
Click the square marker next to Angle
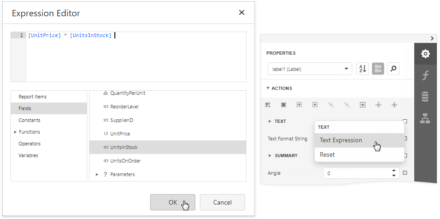pos(405,173)
